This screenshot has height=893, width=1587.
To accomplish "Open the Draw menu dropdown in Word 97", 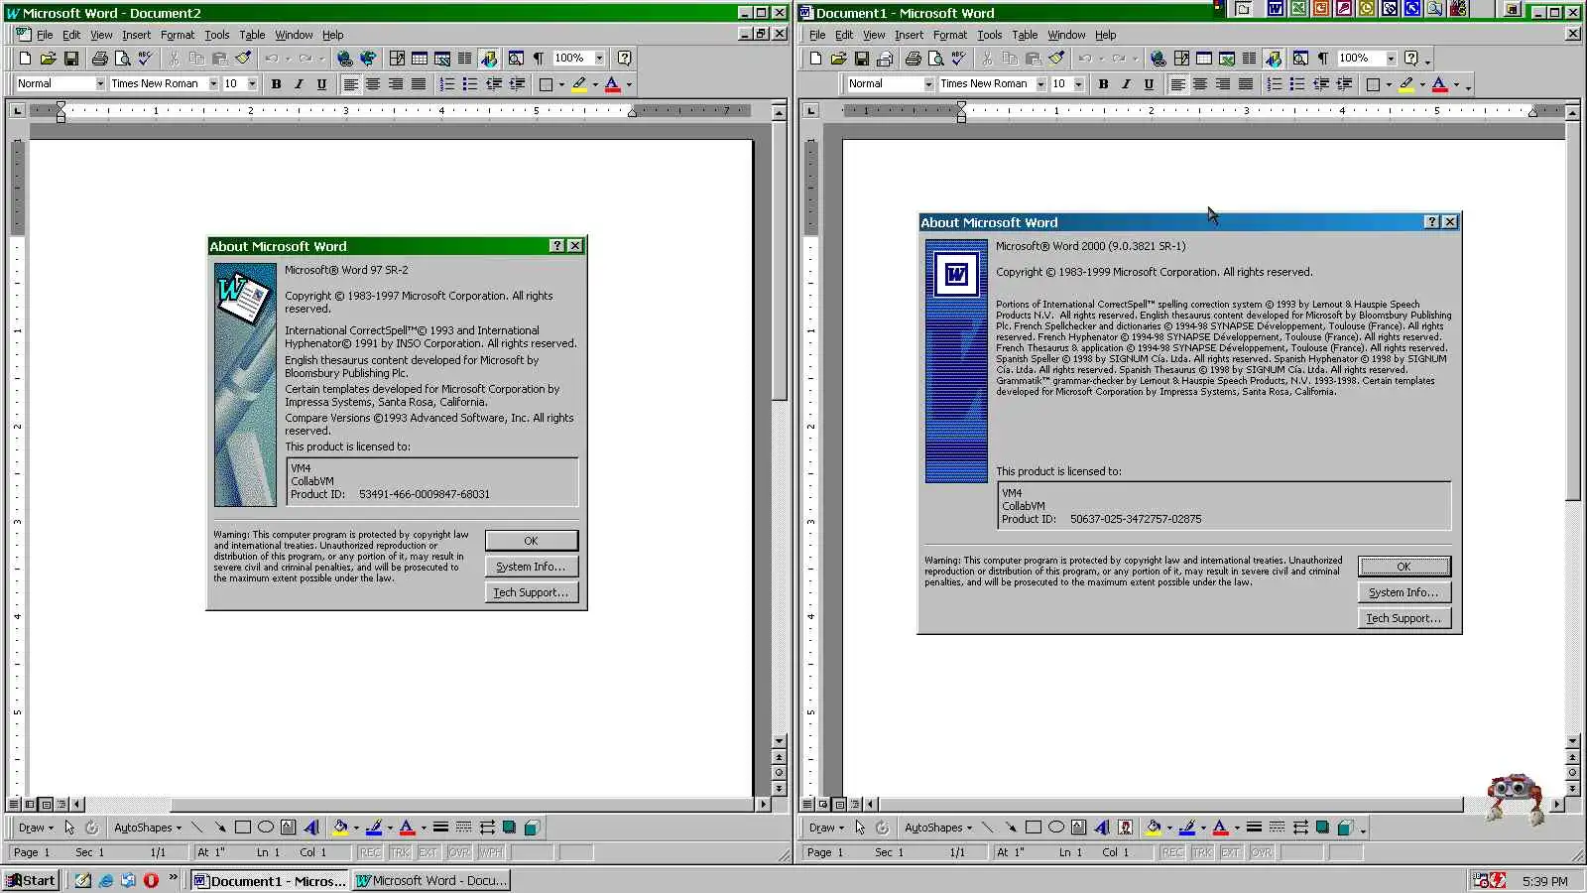I will coord(36,828).
